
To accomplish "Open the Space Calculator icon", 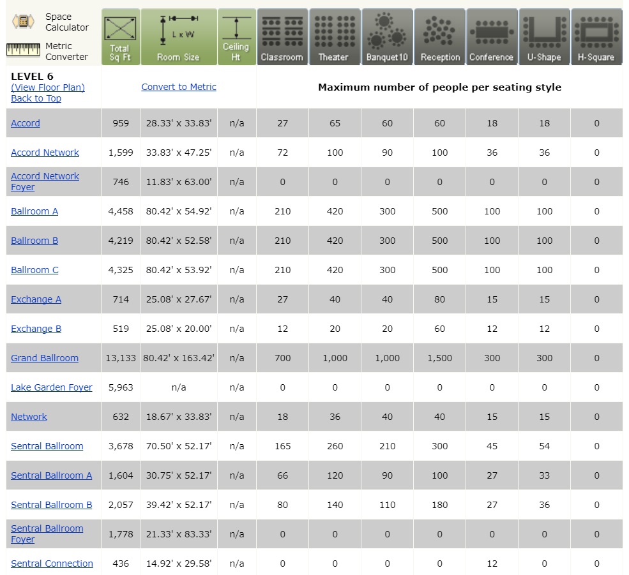I will (23, 21).
